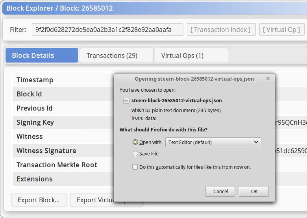Click the Filter hash input field

tap(107, 30)
